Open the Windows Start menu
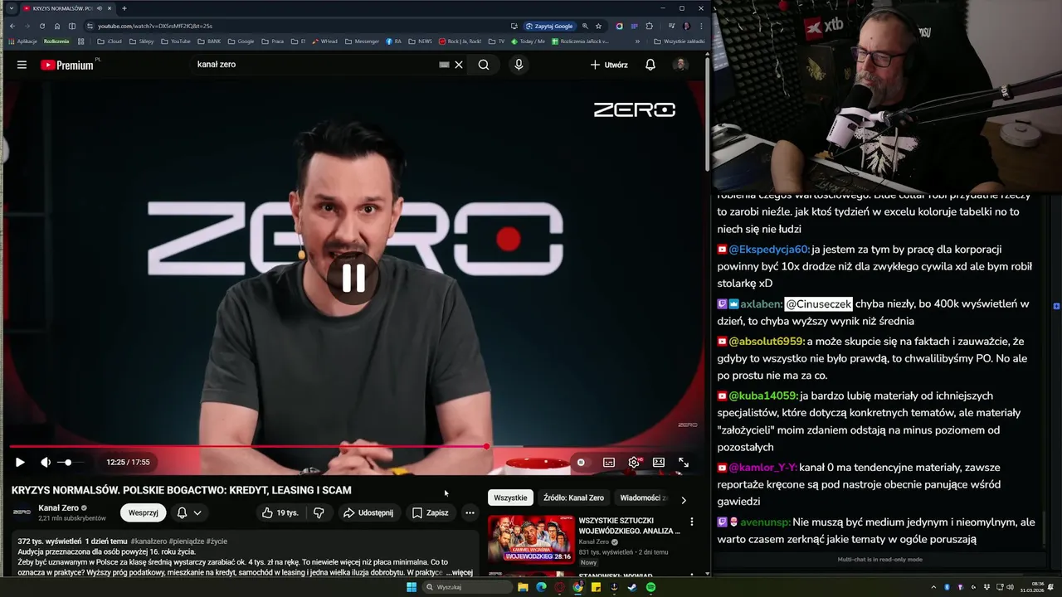1062x597 pixels. (411, 587)
